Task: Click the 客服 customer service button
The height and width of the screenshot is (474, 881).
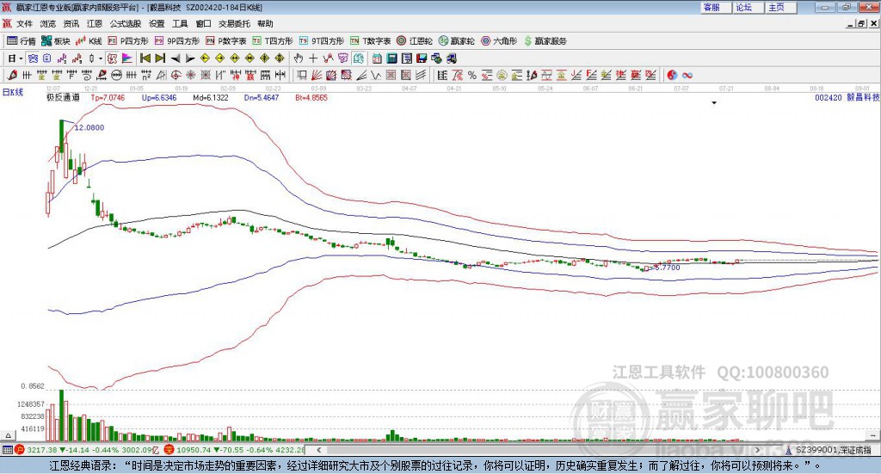Action: pyautogui.click(x=715, y=7)
